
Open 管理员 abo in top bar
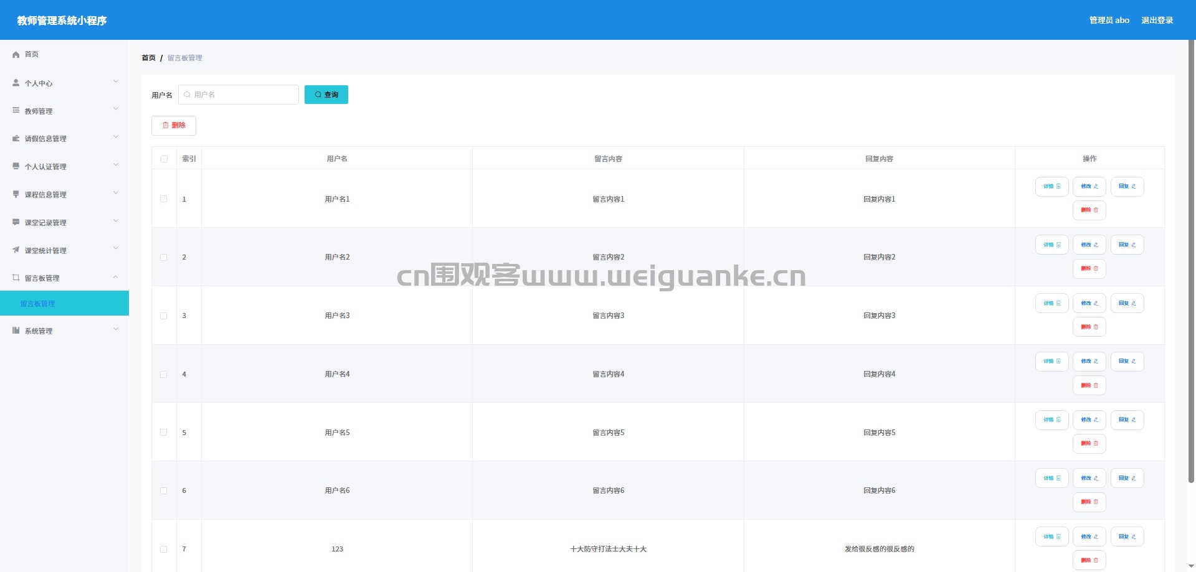pos(1109,21)
